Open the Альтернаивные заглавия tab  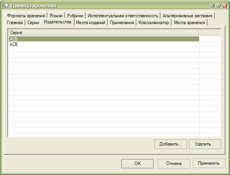point(187,16)
